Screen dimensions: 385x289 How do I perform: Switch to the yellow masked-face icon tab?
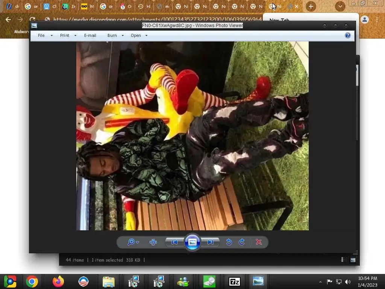[x=87, y=6]
